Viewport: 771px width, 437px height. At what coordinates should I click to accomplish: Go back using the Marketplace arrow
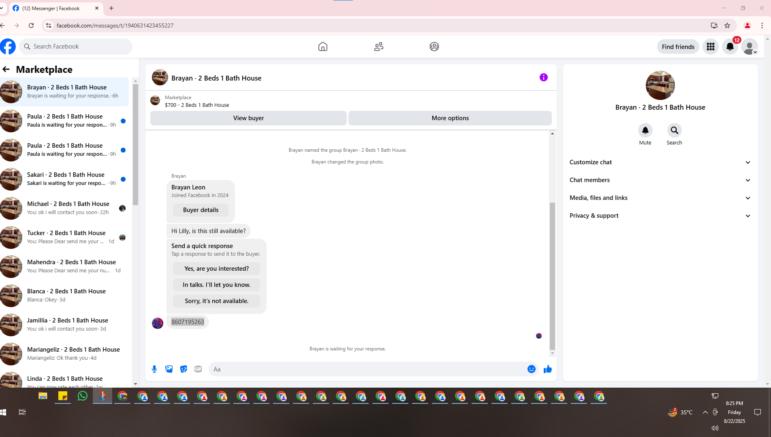click(x=6, y=69)
